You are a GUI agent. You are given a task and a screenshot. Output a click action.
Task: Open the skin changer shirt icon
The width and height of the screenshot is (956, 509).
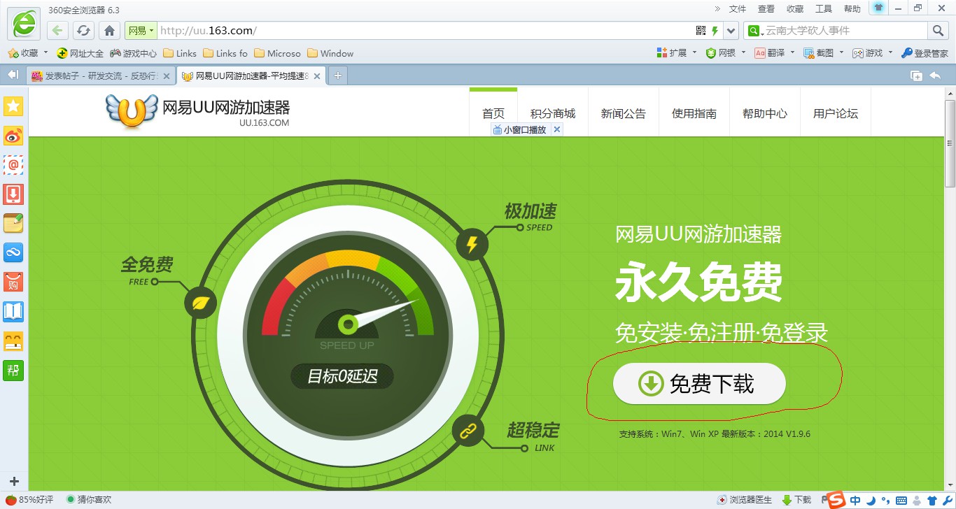[x=879, y=8]
